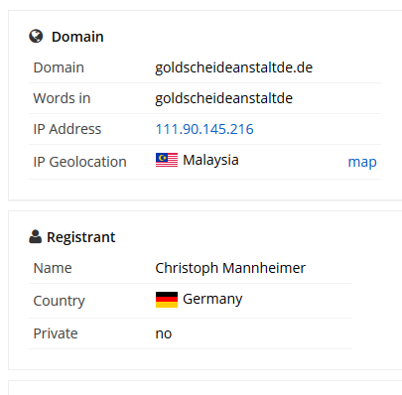
Task: Click the registrant name Christoph Mannheimer
Action: coord(230,268)
